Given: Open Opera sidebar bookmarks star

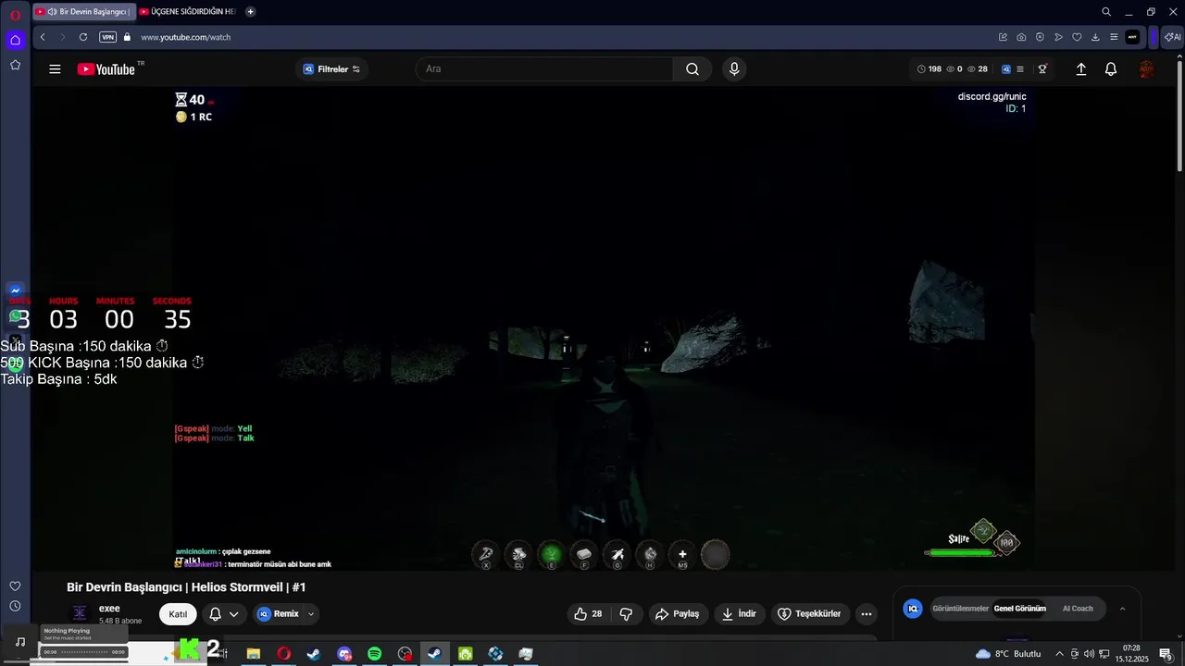Looking at the screenshot, I should [15, 65].
